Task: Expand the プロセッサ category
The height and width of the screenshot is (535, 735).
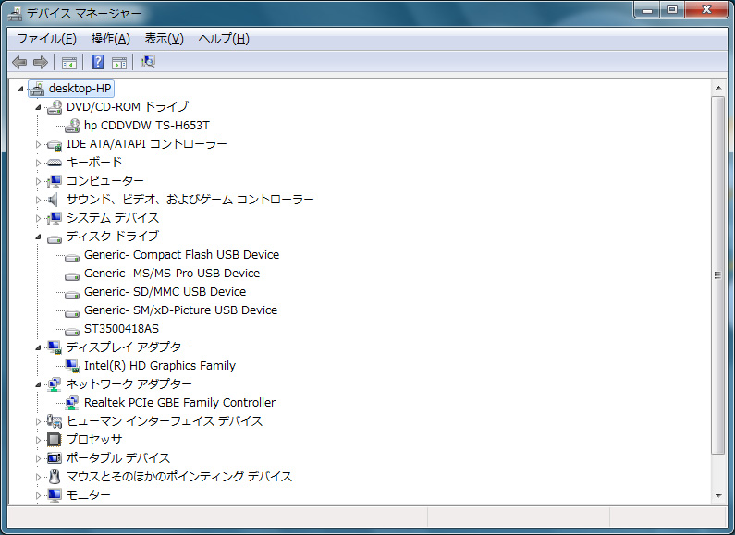Action: pyautogui.click(x=39, y=440)
